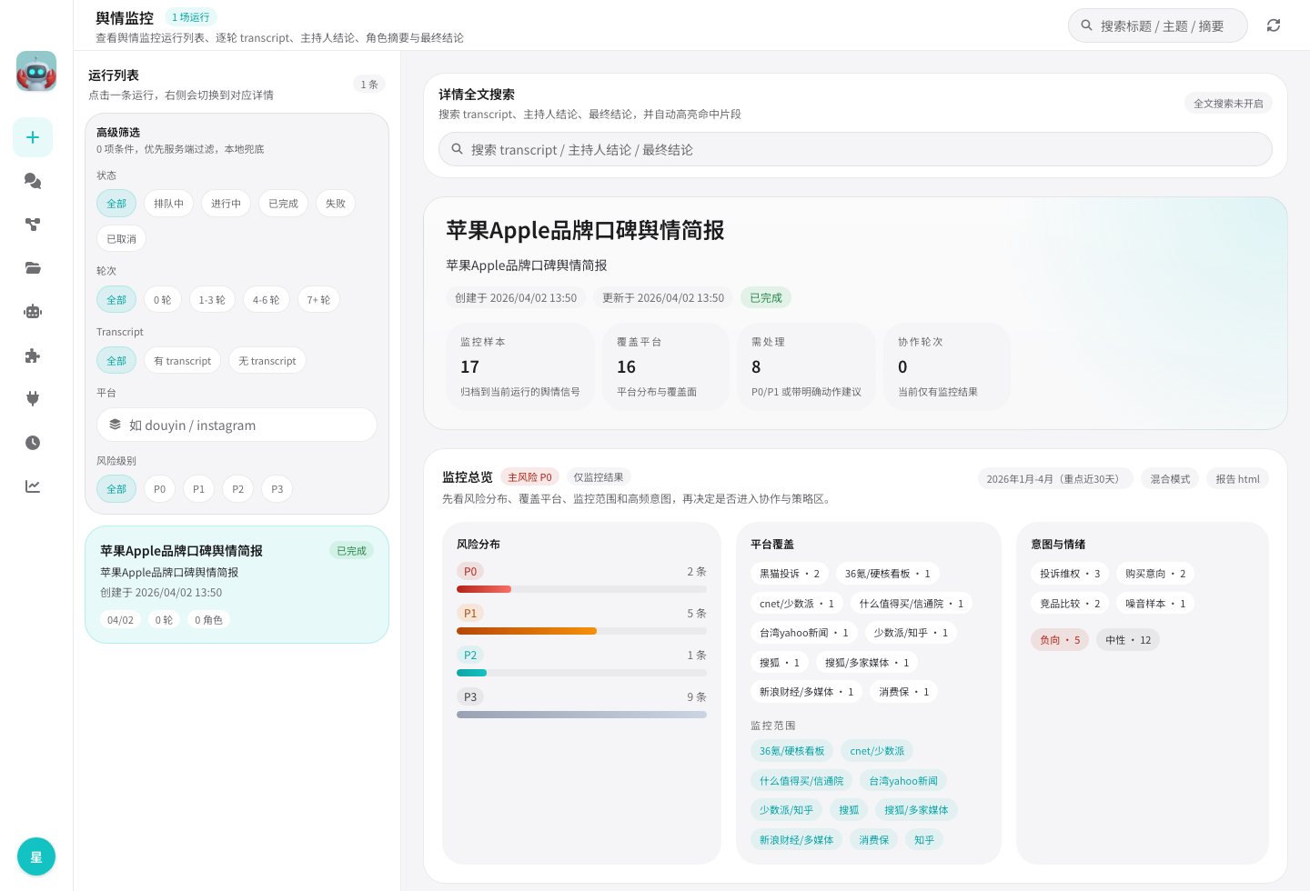
Task: Select the P1 risk level filter chip
Action: point(198,489)
